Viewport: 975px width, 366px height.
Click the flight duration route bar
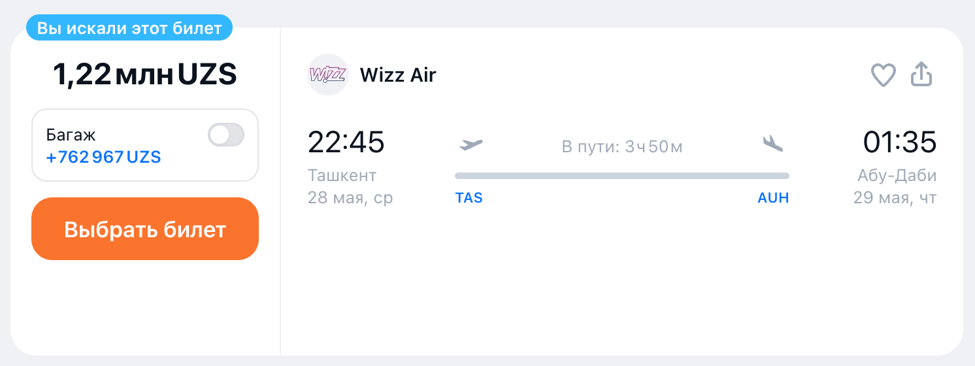pyautogui.click(x=621, y=176)
